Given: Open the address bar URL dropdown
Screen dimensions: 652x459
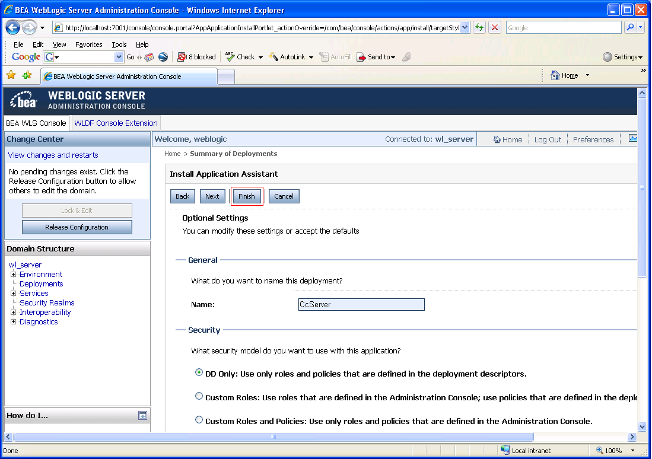Looking at the screenshot, I should click(465, 28).
